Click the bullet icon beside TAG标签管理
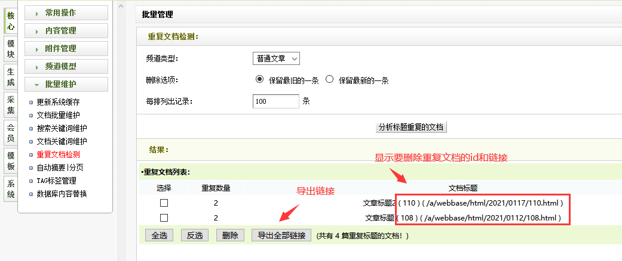622x261 pixels. pyautogui.click(x=31, y=181)
